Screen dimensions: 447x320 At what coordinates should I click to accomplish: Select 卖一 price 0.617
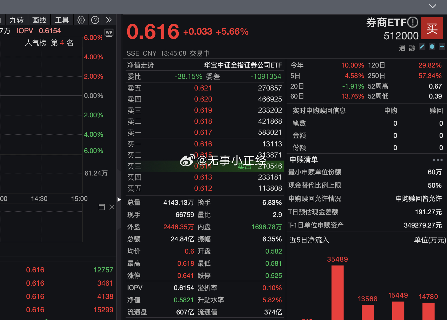203,132
